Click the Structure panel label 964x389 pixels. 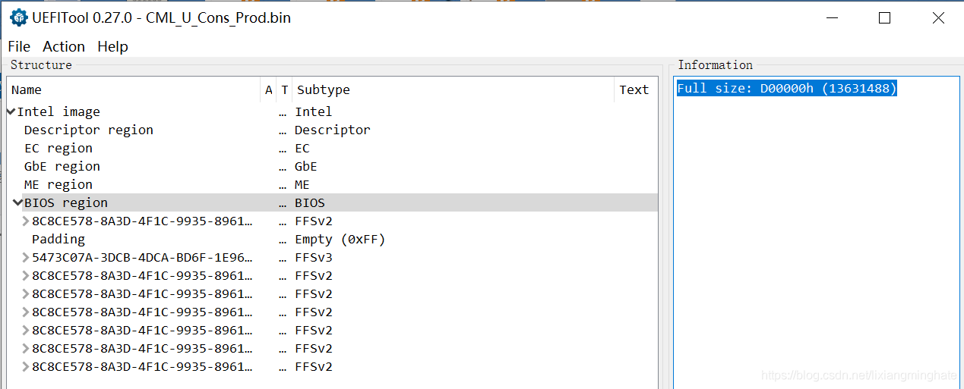41,65
